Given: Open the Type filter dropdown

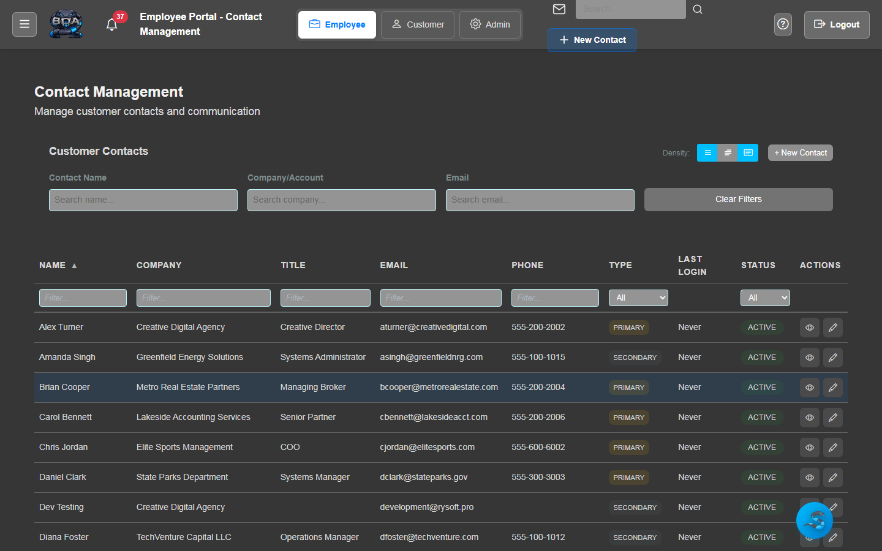Looking at the screenshot, I should point(638,298).
